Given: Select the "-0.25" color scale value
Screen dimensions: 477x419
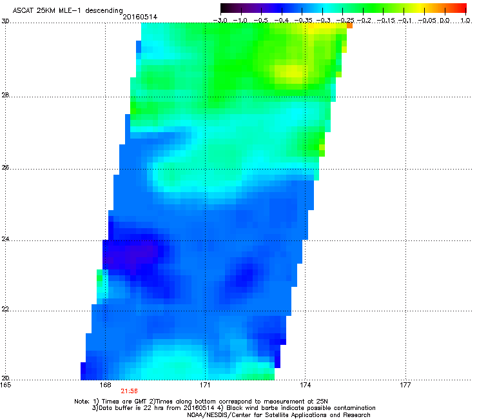Looking at the screenshot, I should [345, 21].
